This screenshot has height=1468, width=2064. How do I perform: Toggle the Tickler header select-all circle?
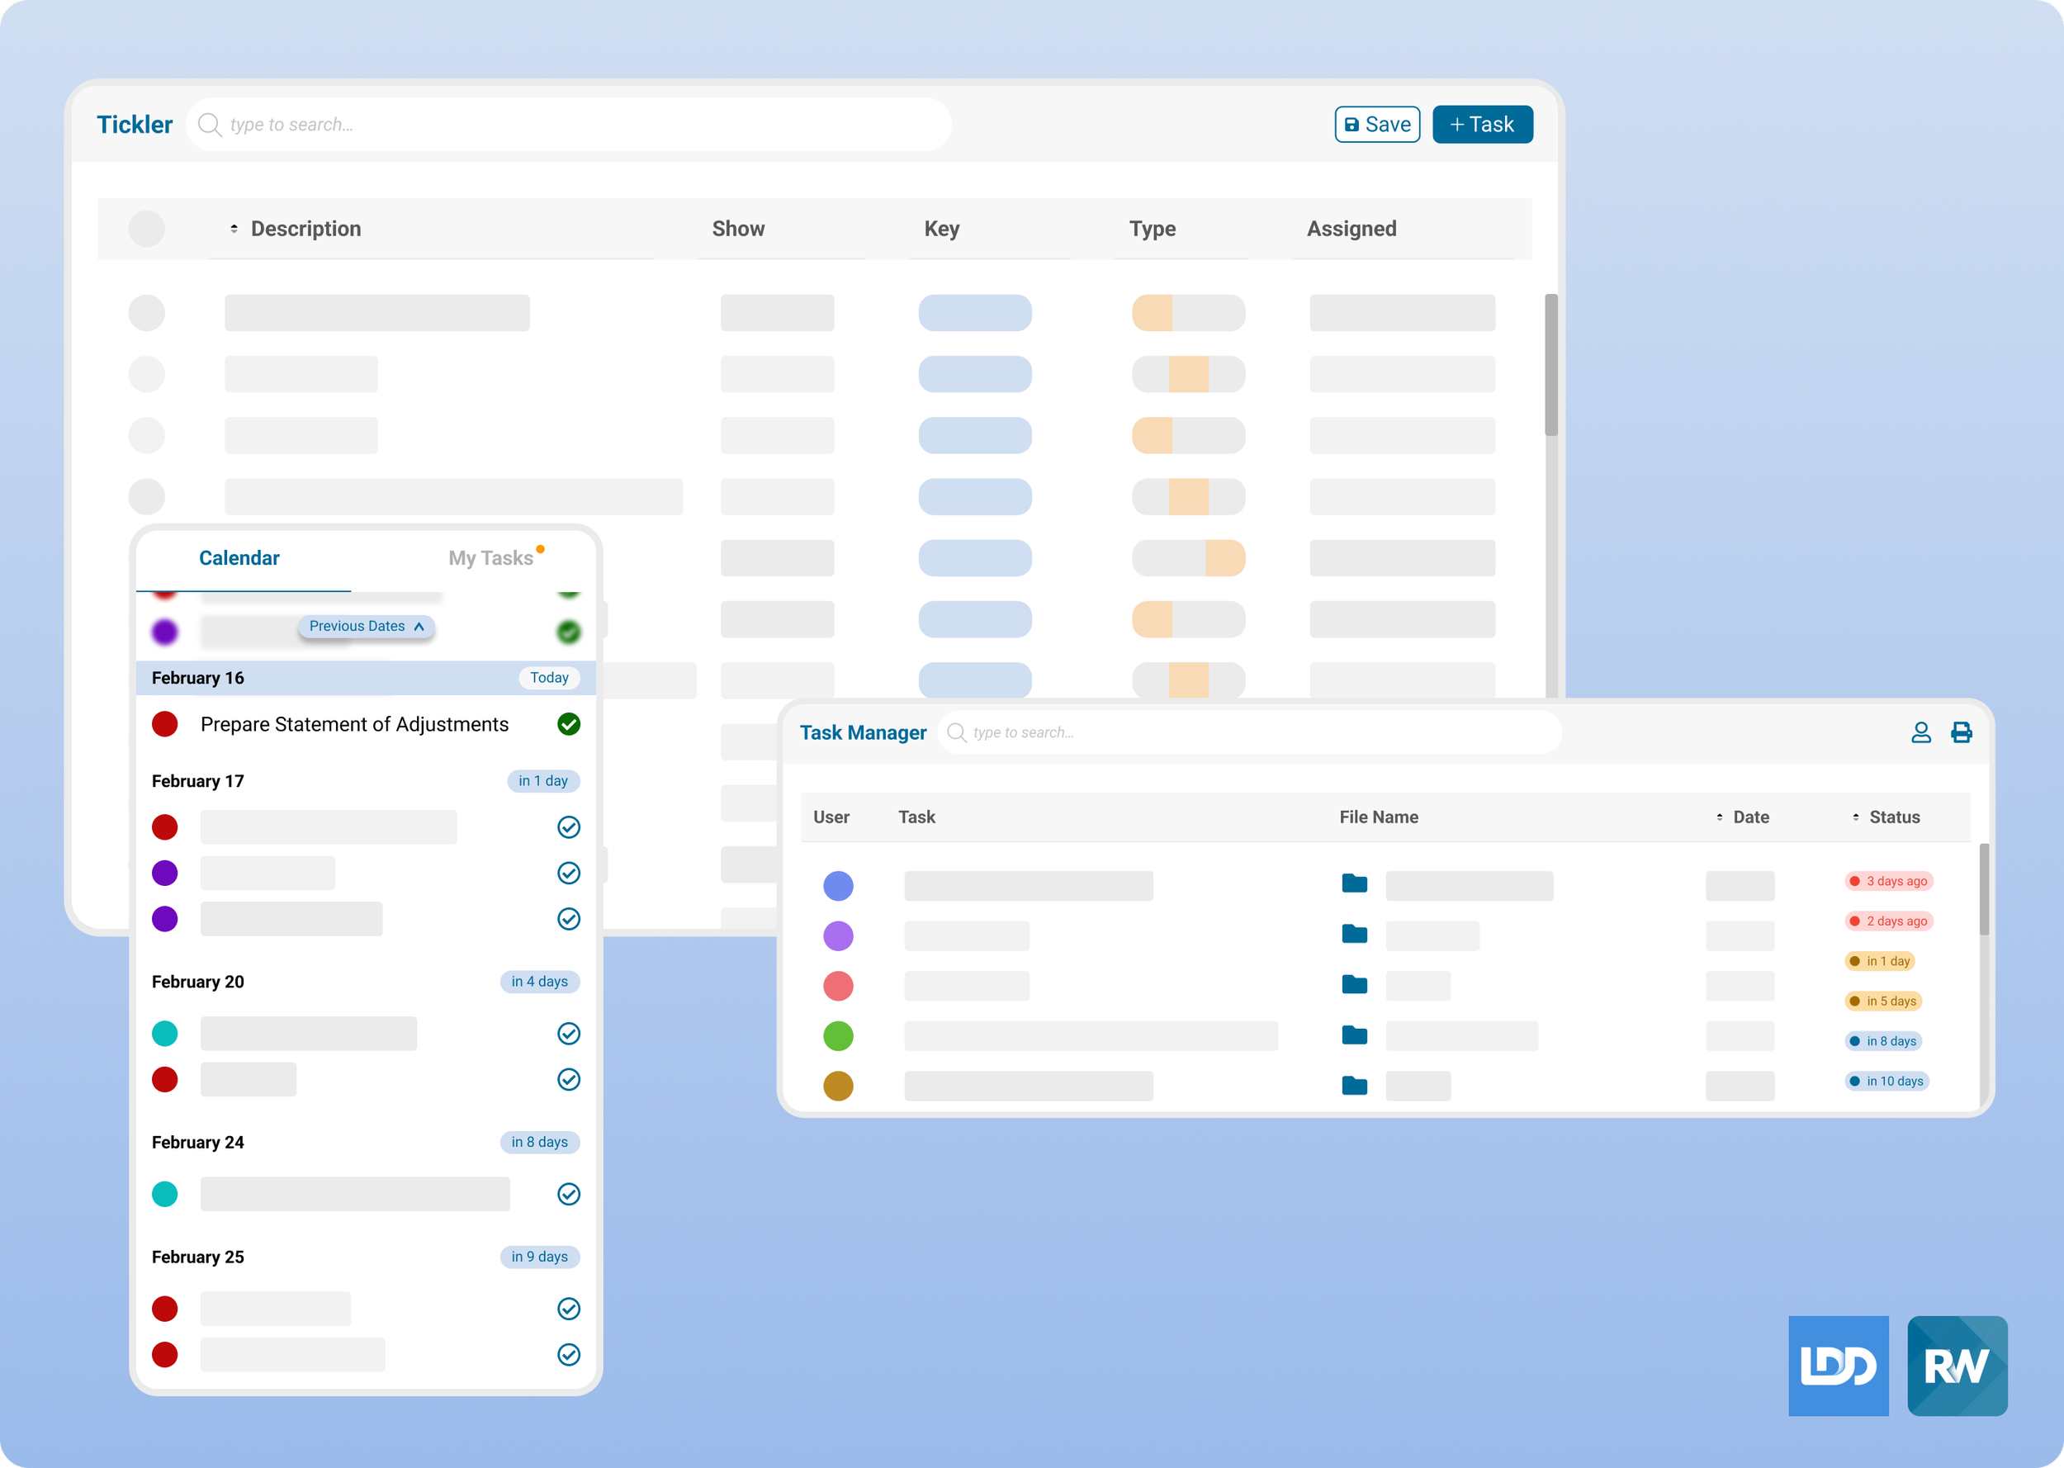point(146,229)
